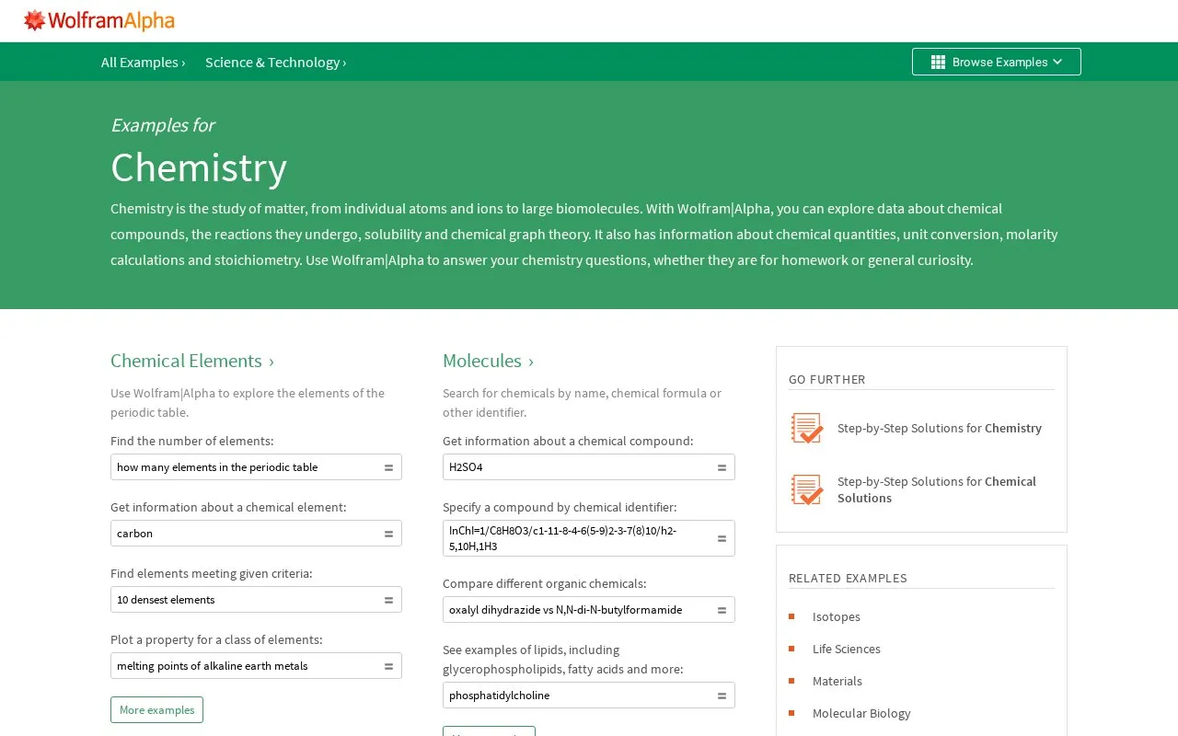This screenshot has width=1178, height=736.
Task: Select the '10 densest elements' query
Action: (256, 600)
